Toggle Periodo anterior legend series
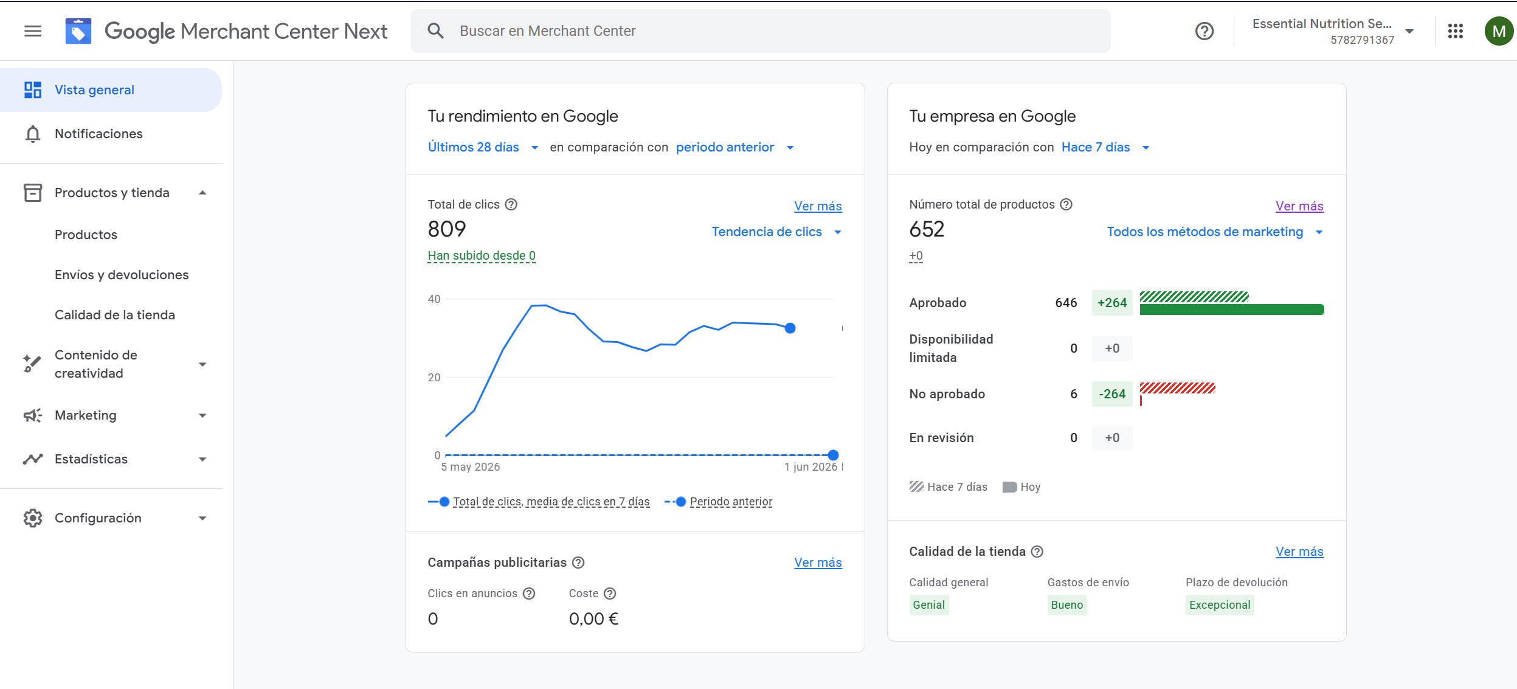This screenshot has width=1517, height=689. coord(719,502)
